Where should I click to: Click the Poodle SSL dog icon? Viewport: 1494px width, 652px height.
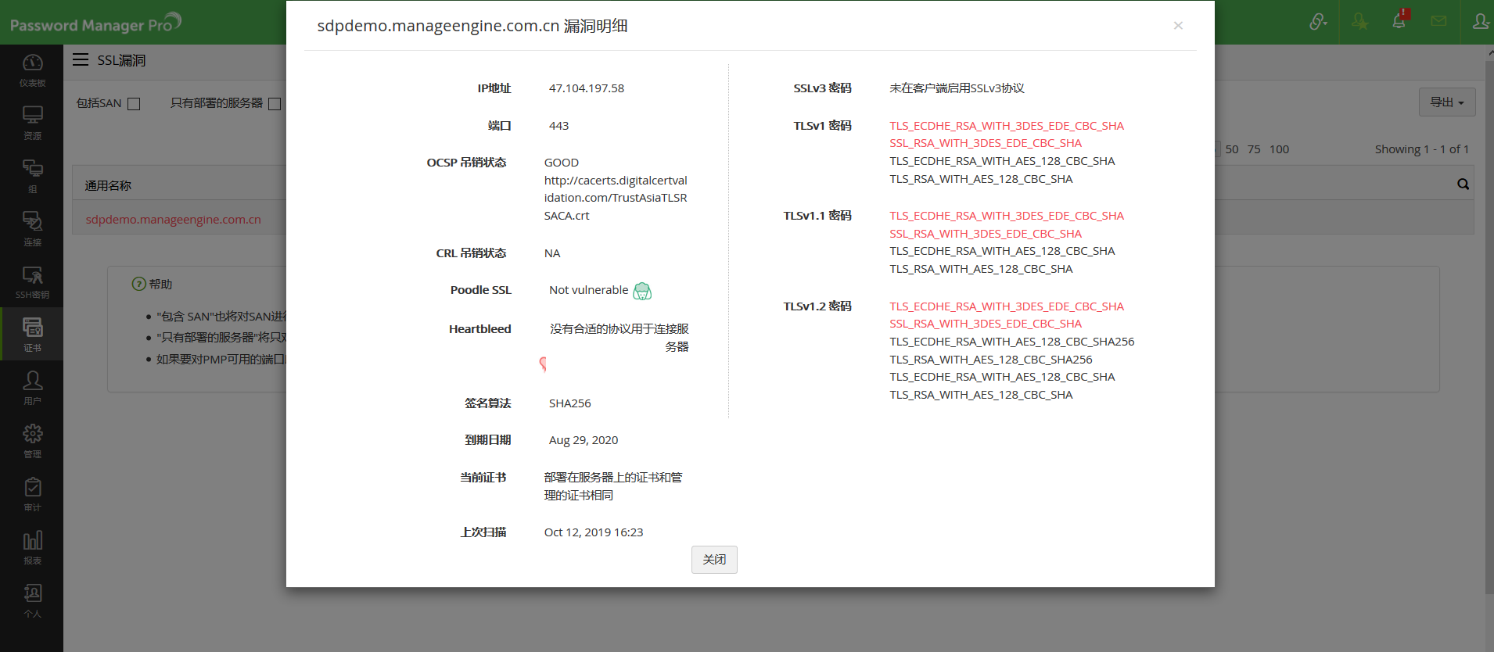click(x=642, y=291)
